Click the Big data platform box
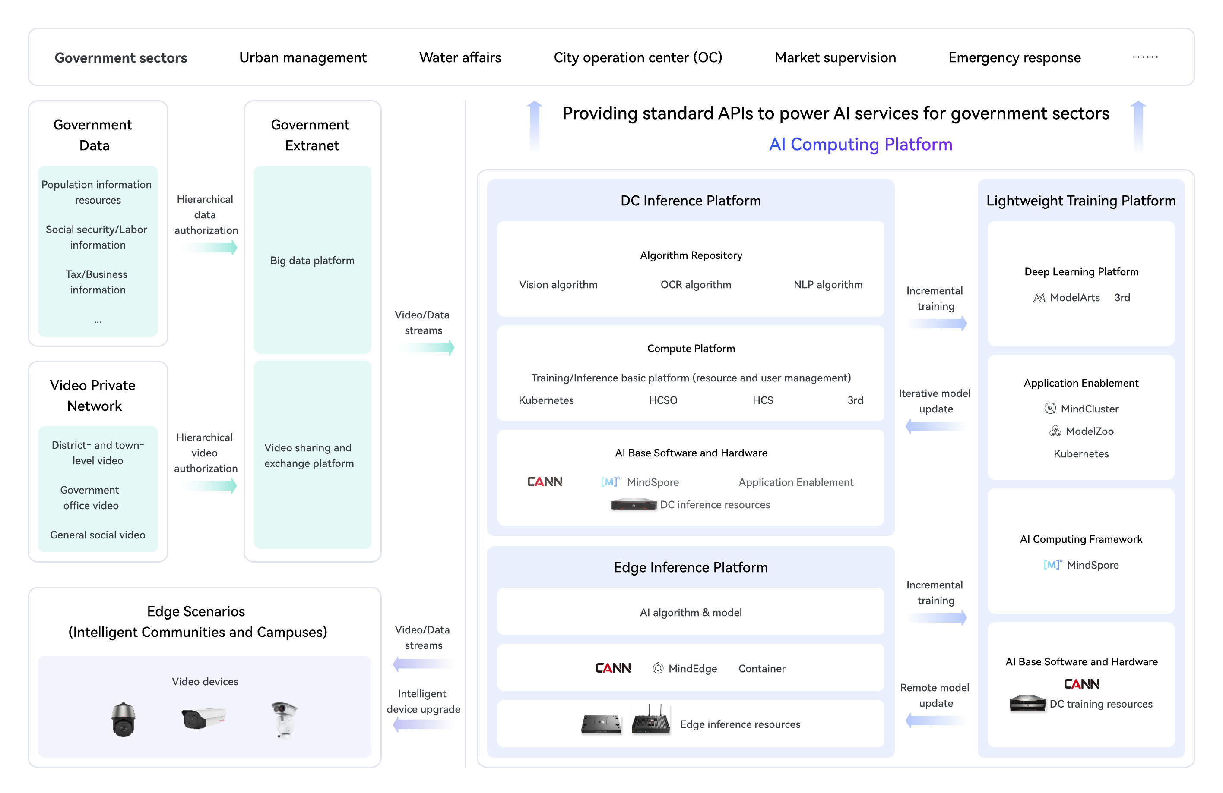Screen dimensions: 1223x793 tap(312, 260)
